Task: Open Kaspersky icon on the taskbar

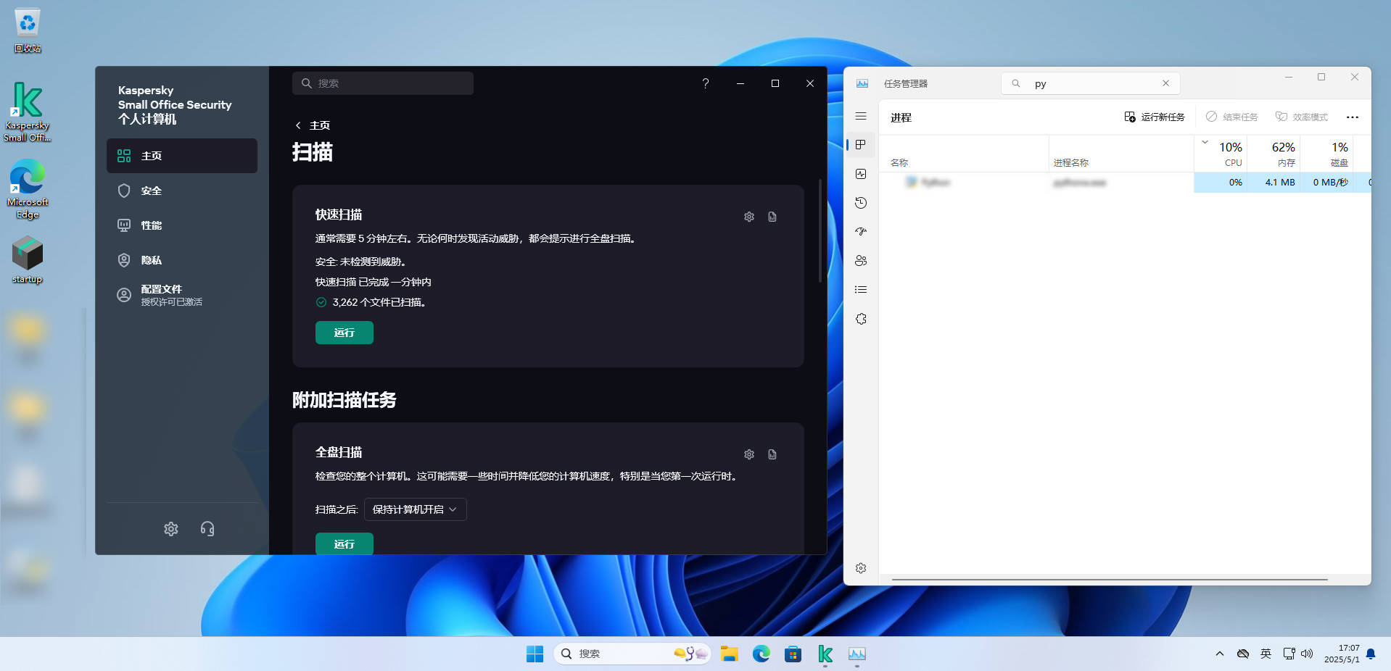Action: pyautogui.click(x=825, y=654)
